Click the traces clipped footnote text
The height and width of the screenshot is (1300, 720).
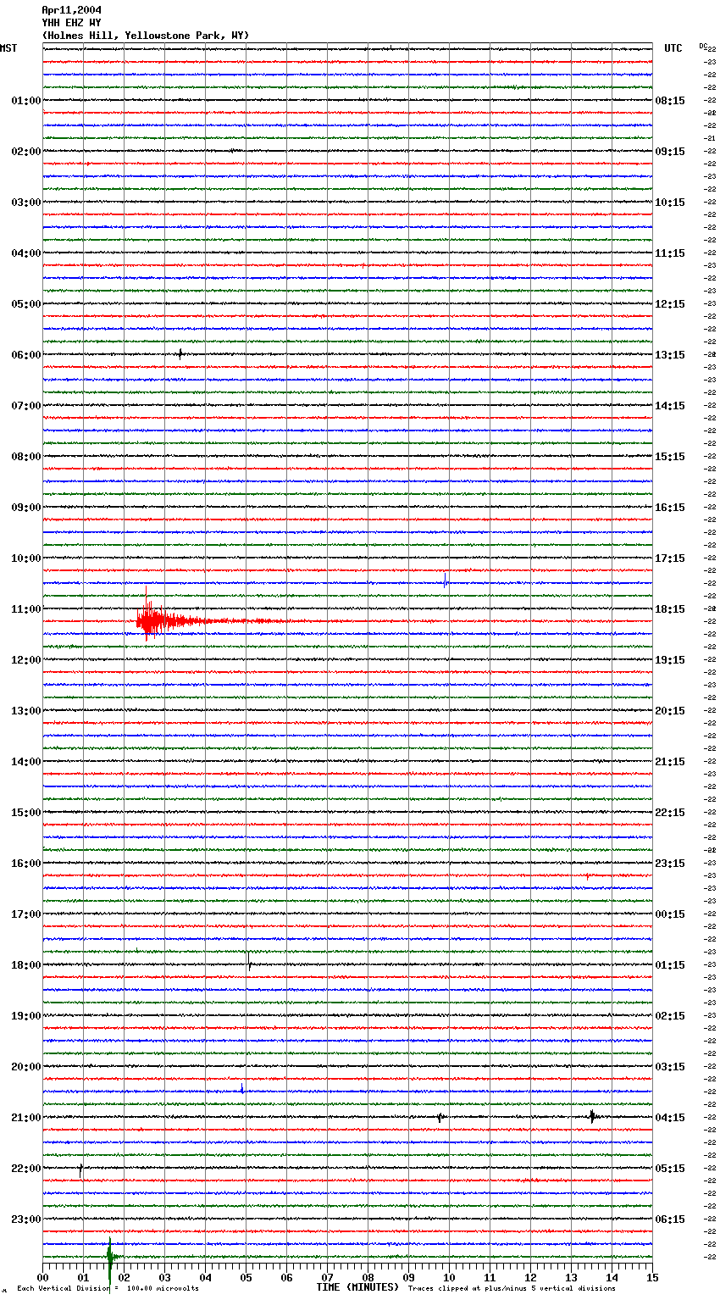point(512,1288)
